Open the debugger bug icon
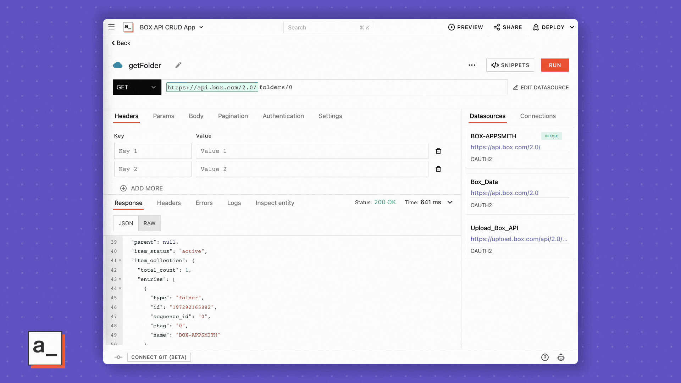681x383 pixels. click(x=561, y=357)
